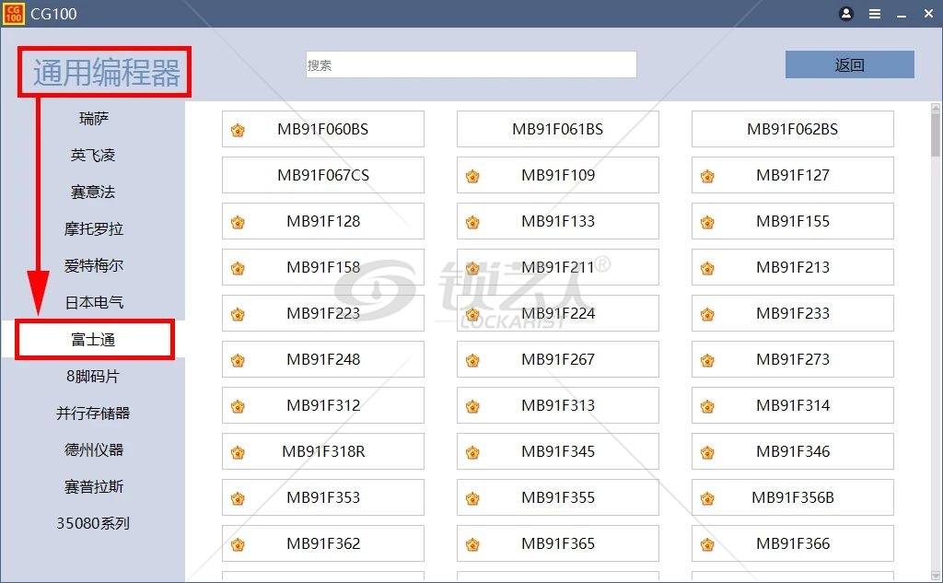Open the 赛普拉斯 category
943x583 pixels.
pyautogui.click(x=93, y=486)
